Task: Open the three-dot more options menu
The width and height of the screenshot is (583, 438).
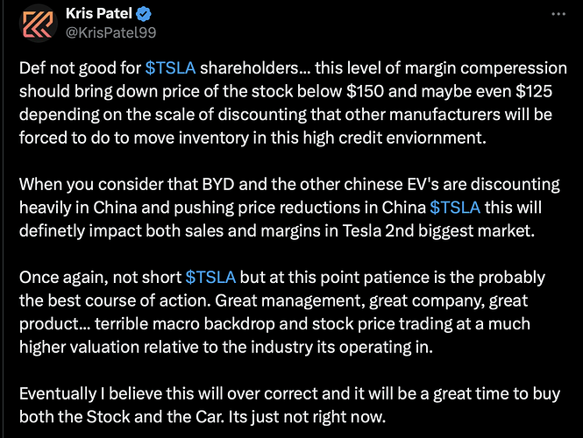Action: 558,14
